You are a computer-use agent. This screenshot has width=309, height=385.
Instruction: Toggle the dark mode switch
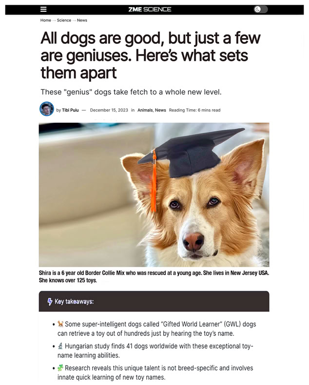pyautogui.click(x=261, y=9)
